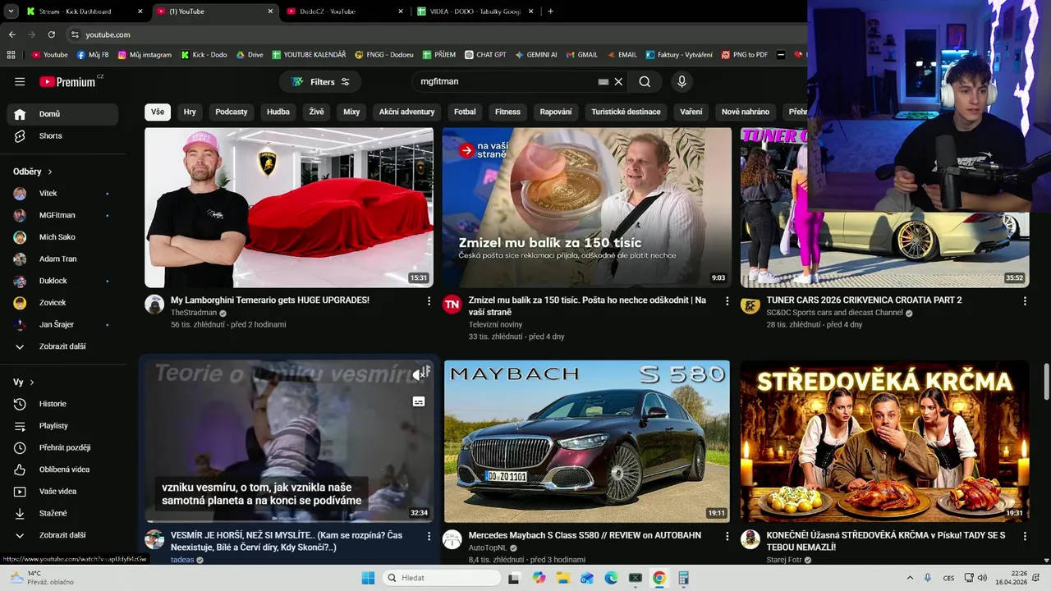Open Lamborghini Temerario video thumbnail
The image size is (1051, 591).
(289, 208)
